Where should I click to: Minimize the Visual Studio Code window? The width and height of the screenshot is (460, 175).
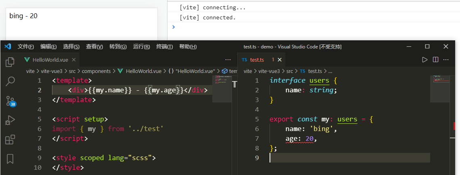(409, 46)
